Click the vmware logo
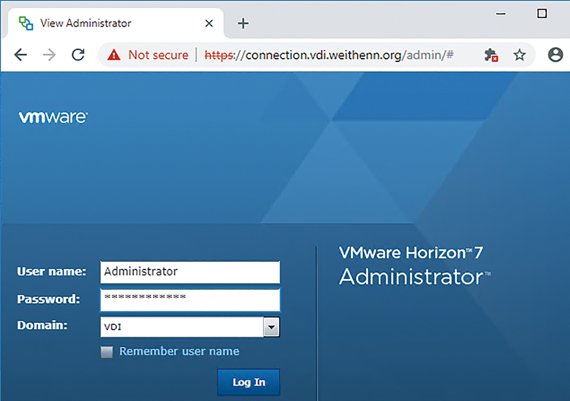 [x=53, y=117]
